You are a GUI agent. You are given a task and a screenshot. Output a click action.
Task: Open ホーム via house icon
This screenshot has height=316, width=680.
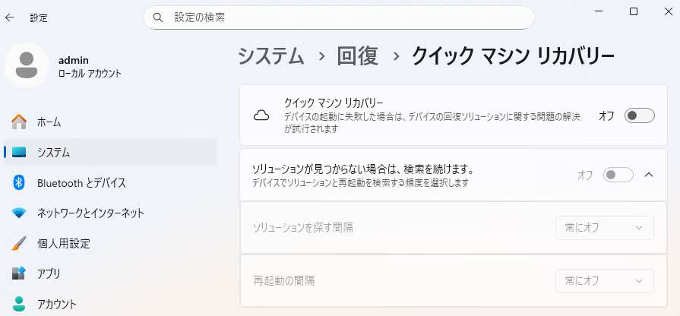click(x=19, y=122)
